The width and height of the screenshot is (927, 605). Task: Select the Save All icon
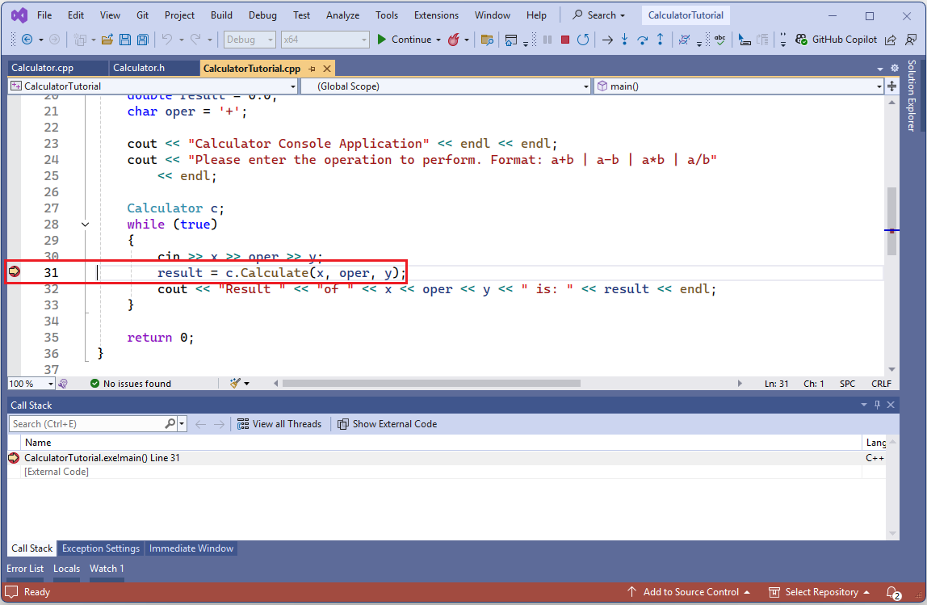tap(141, 39)
